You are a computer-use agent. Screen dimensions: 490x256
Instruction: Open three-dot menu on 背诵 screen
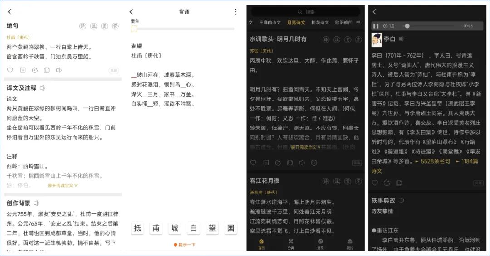(235, 12)
